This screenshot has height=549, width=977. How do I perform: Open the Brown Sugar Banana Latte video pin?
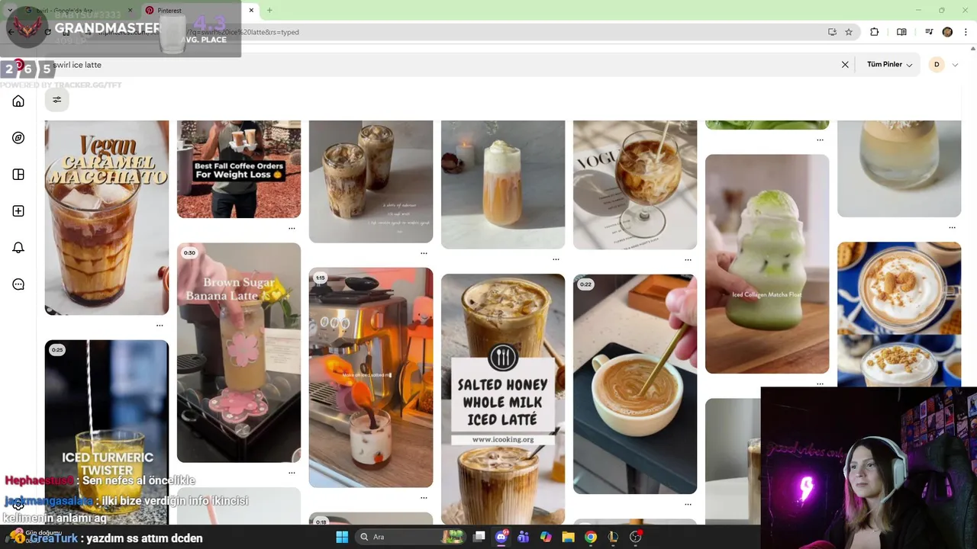click(x=239, y=352)
